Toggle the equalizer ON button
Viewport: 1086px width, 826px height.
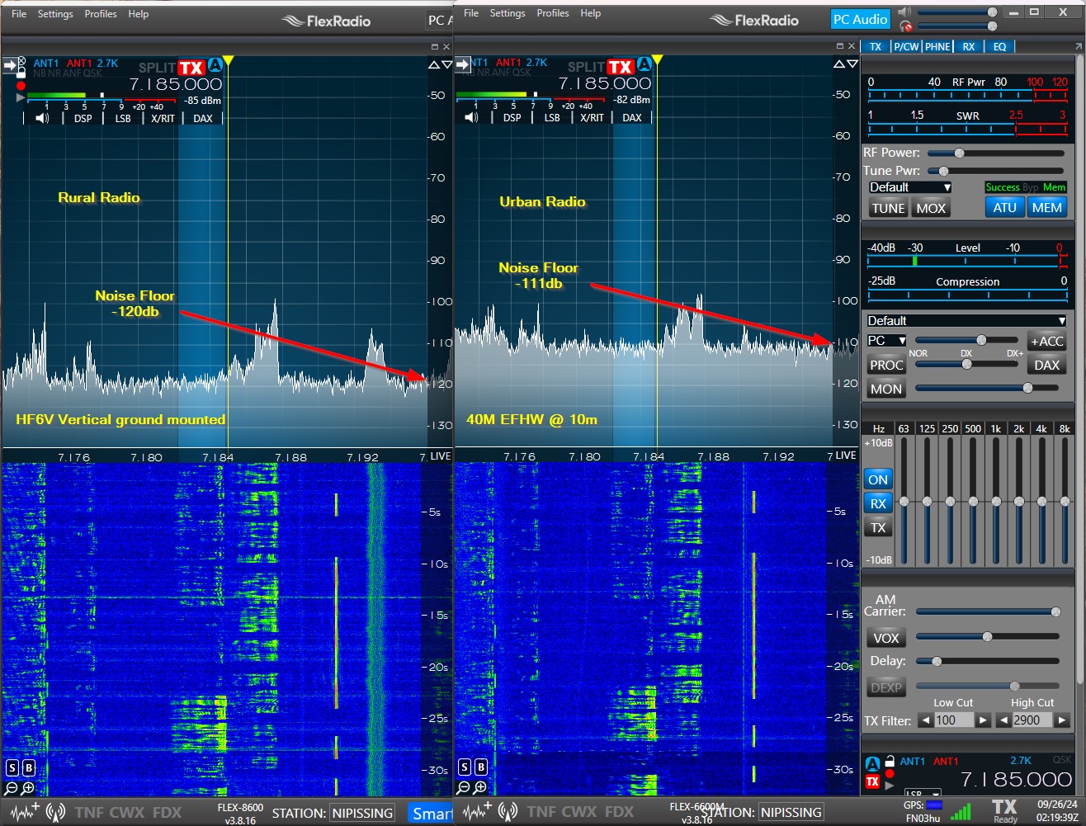[878, 479]
